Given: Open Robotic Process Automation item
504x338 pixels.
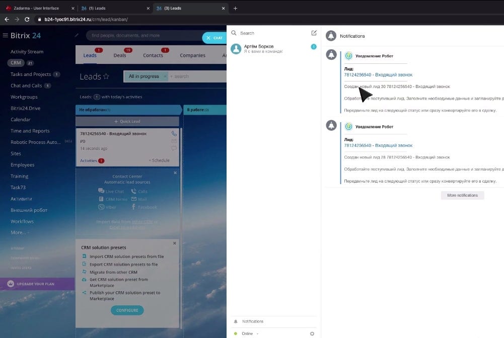Looking at the screenshot, I should (x=35, y=142).
